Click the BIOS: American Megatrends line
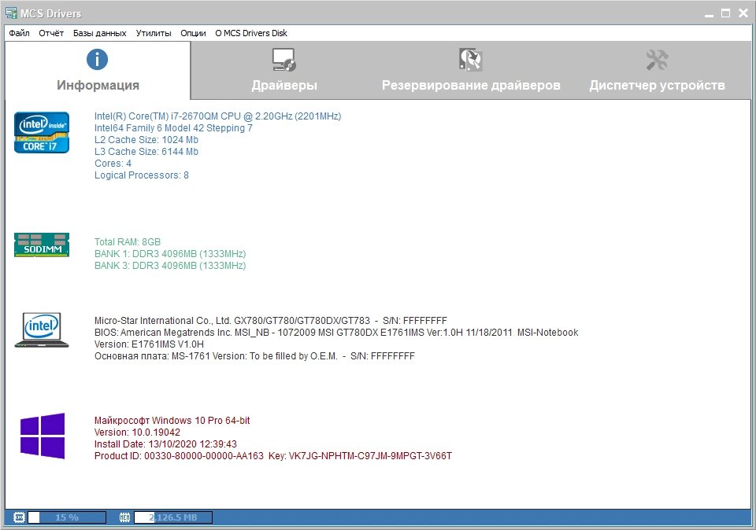This screenshot has height=530, width=756. pos(336,332)
